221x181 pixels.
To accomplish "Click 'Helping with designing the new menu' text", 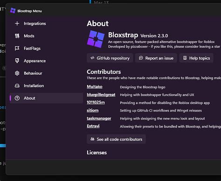I will pos(162,118).
